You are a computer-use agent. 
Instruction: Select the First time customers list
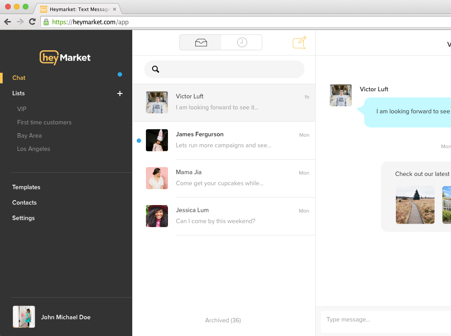(x=44, y=122)
